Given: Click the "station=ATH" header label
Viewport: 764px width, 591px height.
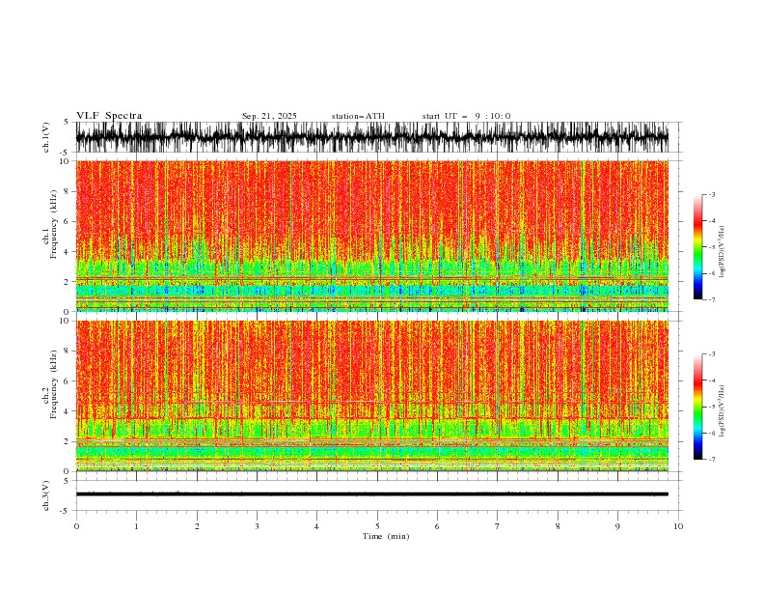Looking at the screenshot, I should (358, 116).
